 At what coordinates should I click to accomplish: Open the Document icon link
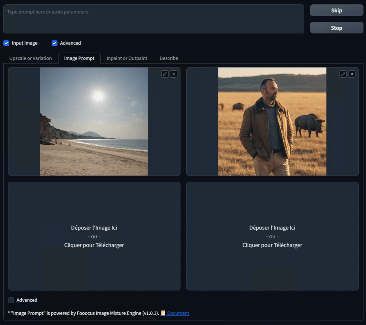pyautogui.click(x=175, y=313)
